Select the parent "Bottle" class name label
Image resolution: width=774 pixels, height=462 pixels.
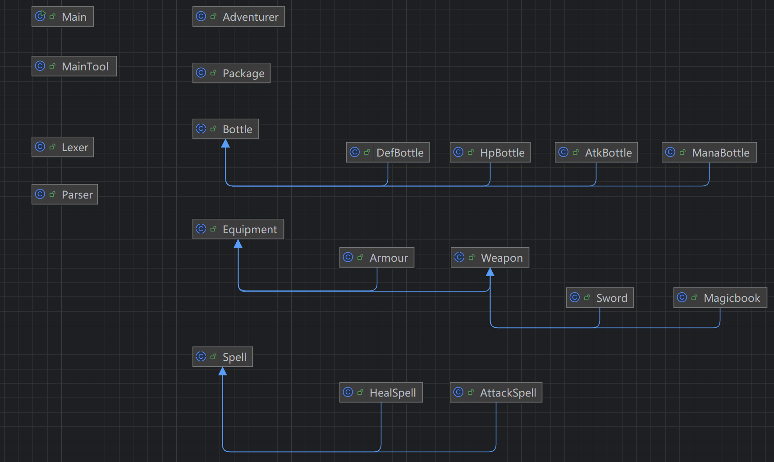[238, 129]
